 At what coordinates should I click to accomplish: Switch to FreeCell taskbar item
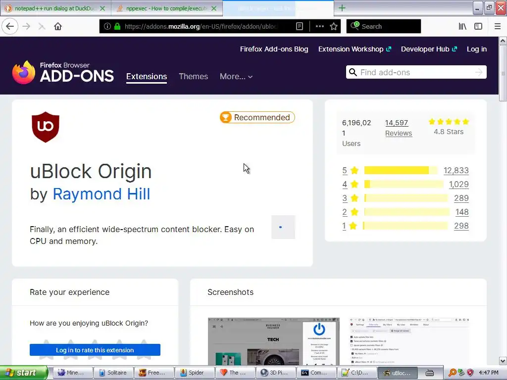(x=154, y=373)
